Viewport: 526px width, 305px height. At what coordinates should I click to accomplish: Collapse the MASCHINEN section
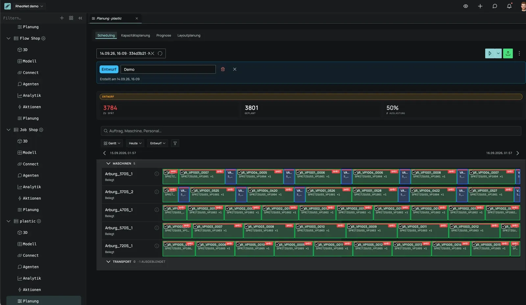click(108, 163)
